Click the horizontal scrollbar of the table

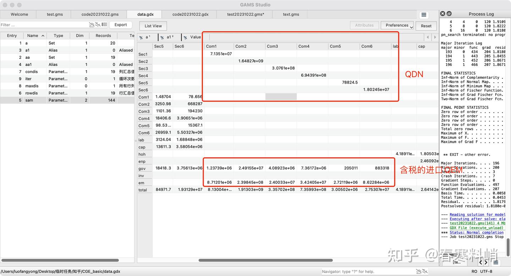pos(265,260)
